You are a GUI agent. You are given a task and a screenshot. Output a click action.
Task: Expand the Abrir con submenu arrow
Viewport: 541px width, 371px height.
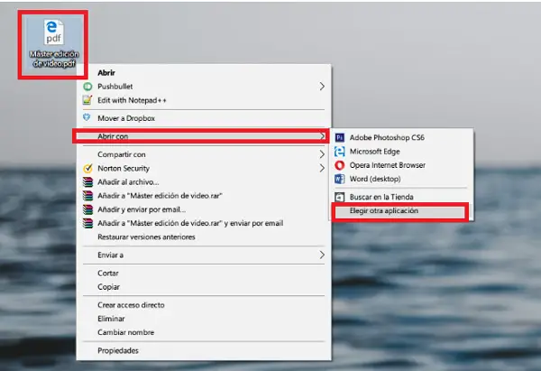pyautogui.click(x=323, y=136)
